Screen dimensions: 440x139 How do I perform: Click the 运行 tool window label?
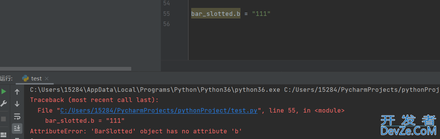pos(6,79)
